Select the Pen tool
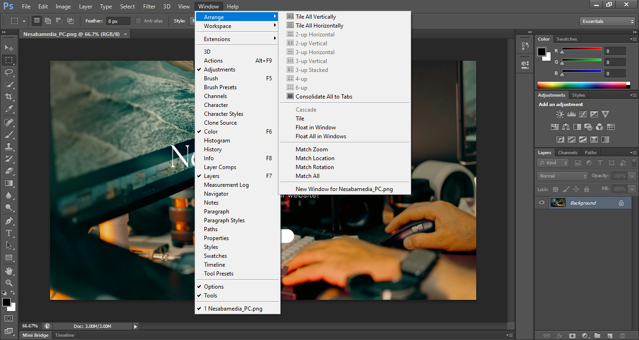Viewport: 639px width, 340px height. click(x=9, y=221)
